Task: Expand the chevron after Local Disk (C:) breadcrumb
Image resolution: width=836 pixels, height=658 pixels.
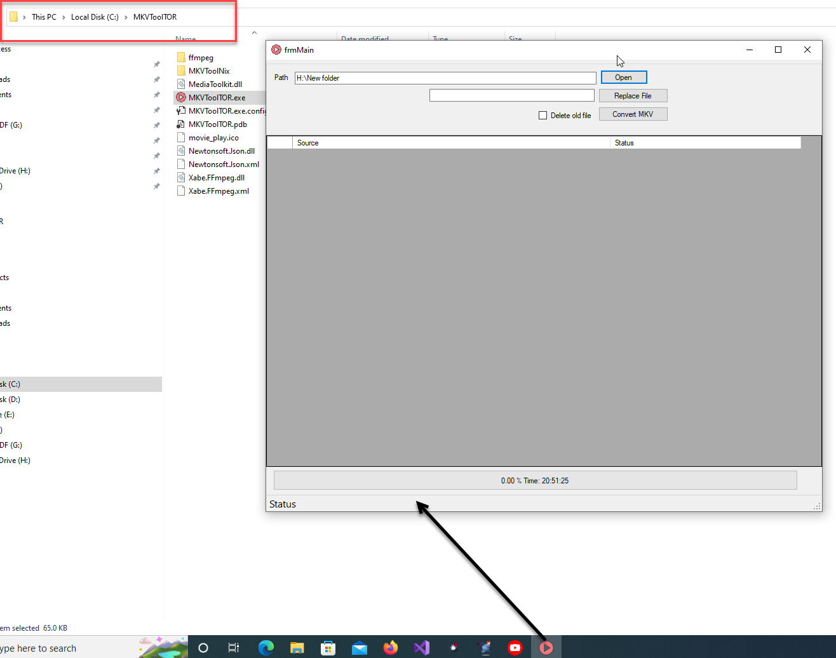Action: [126, 17]
